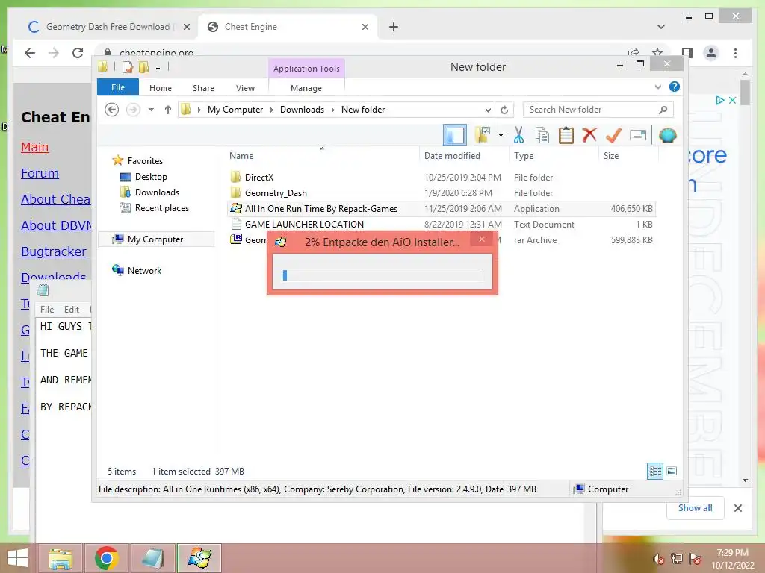Click the Explorer Help question mark icon
The height and width of the screenshot is (573, 765).
click(x=675, y=87)
